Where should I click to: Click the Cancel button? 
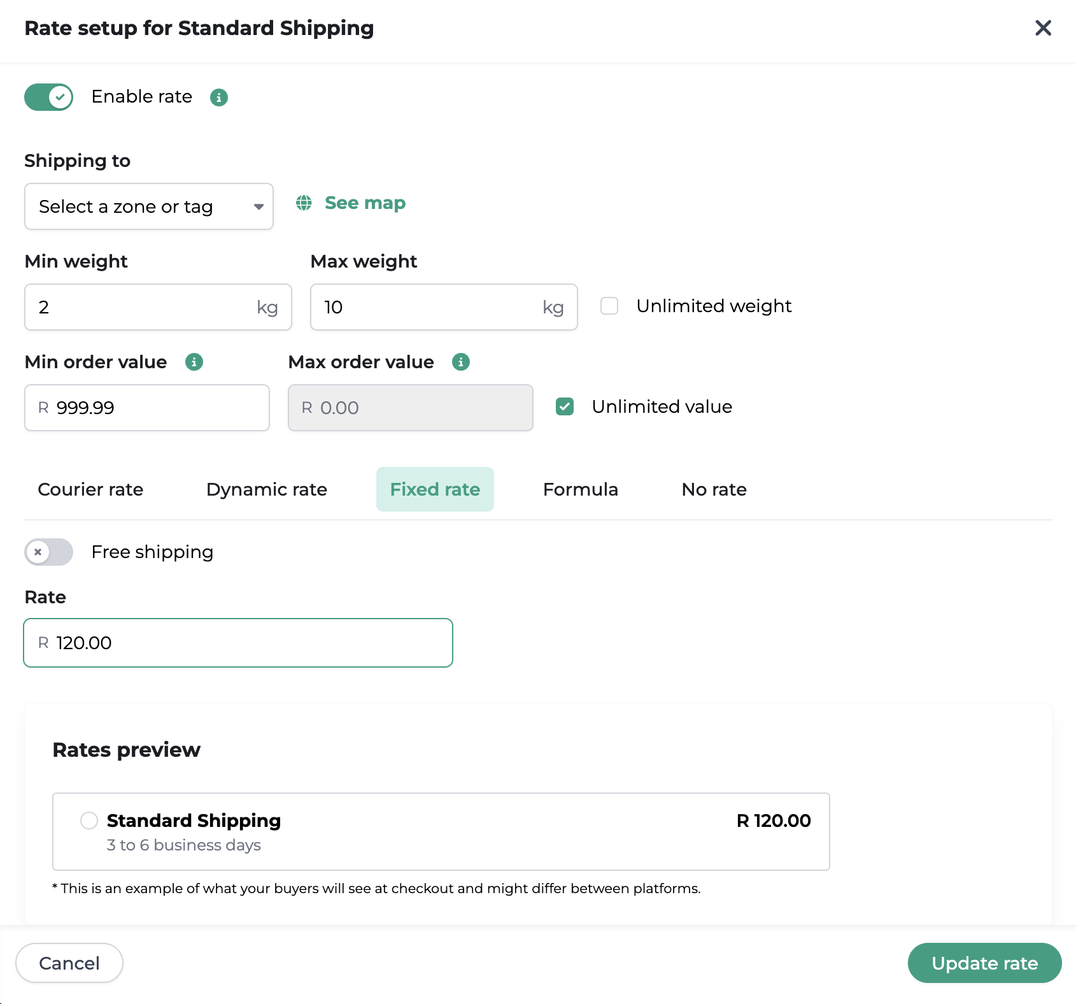69,963
